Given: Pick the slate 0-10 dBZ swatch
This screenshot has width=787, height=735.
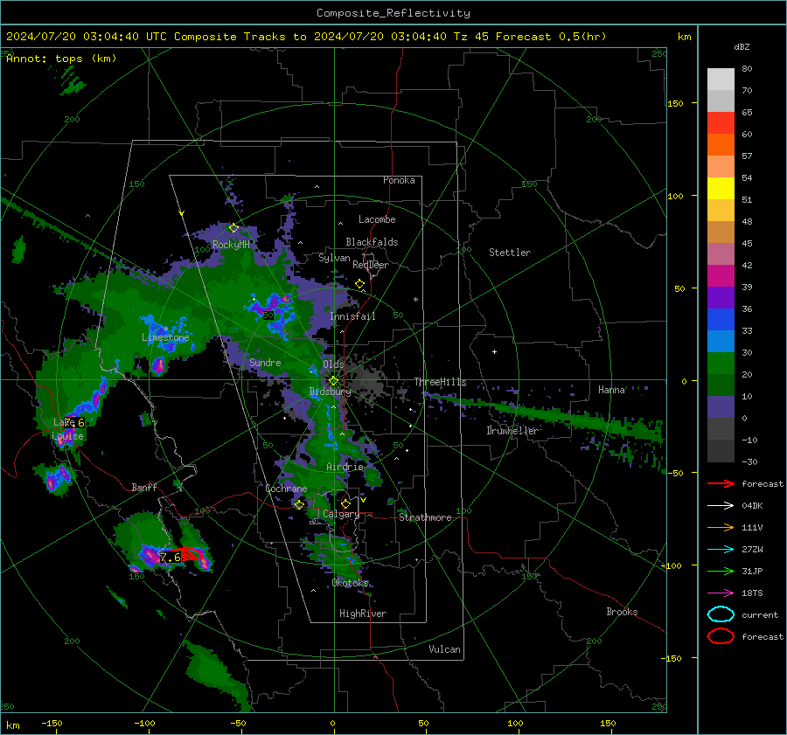Looking at the screenshot, I should 721,407.
